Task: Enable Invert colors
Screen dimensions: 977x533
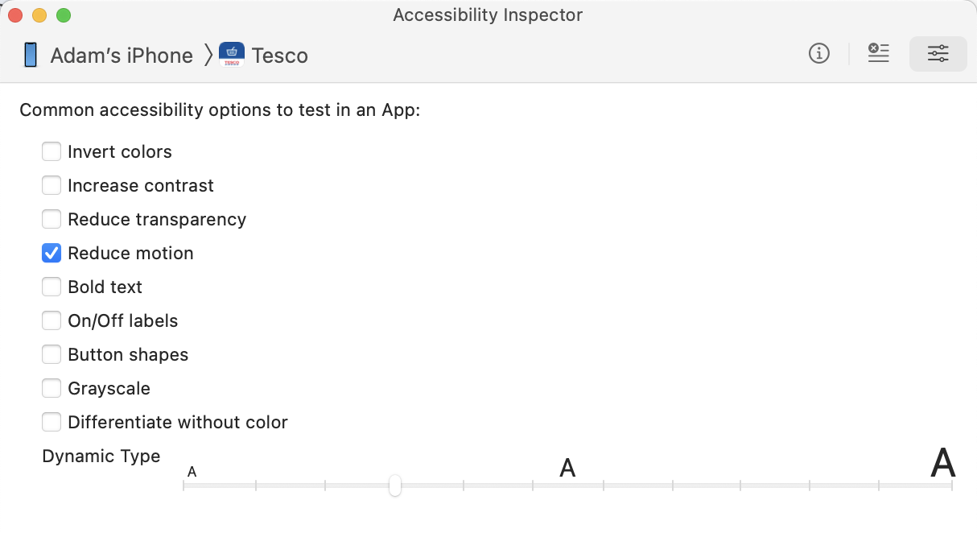Action: (x=52, y=151)
